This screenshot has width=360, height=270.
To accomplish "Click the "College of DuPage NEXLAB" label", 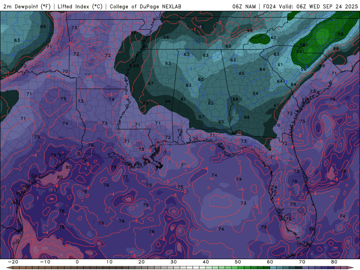I will tap(145, 6).
